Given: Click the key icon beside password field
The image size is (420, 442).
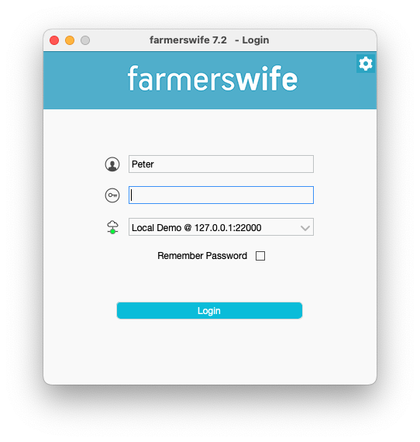Looking at the screenshot, I should pos(112,195).
